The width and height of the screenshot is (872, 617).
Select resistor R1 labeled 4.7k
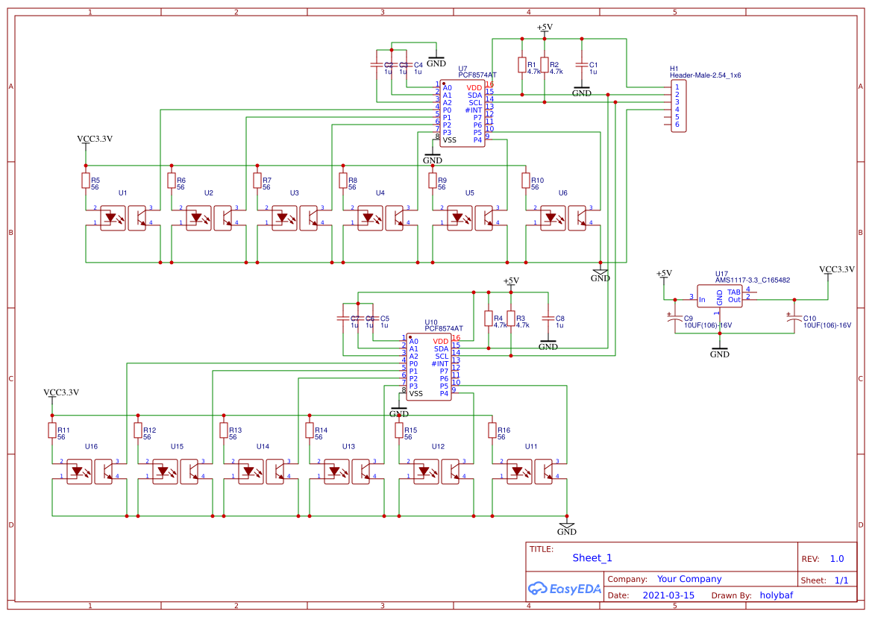pos(522,66)
